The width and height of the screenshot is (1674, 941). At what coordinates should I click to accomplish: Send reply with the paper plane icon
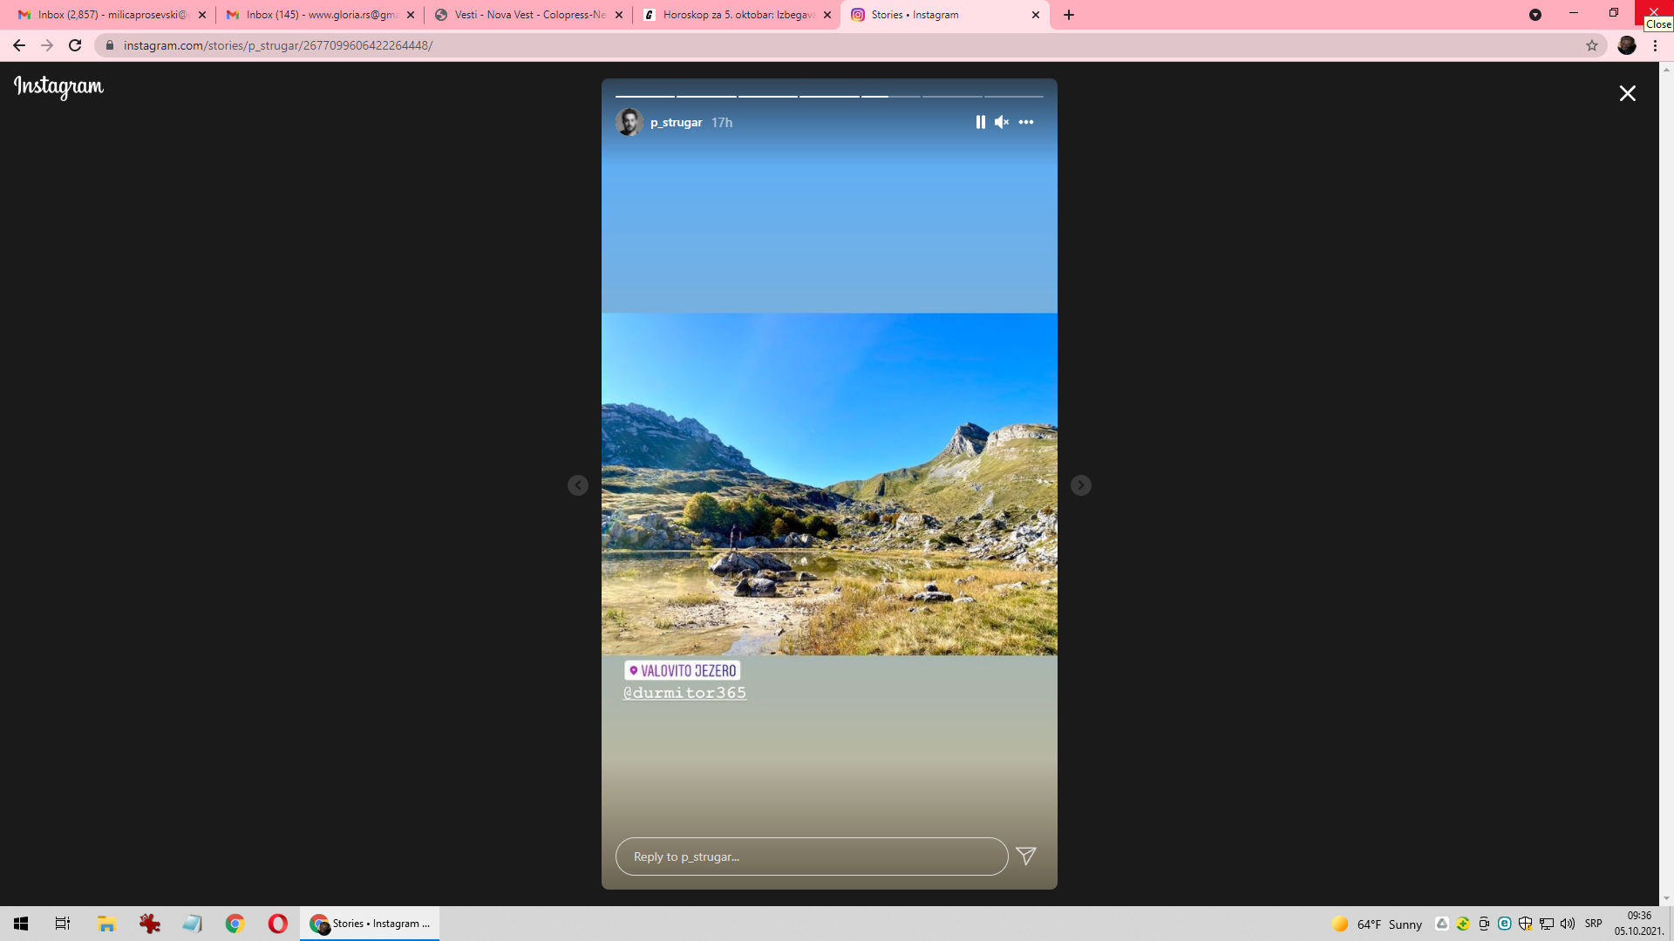tap(1026, 856)
